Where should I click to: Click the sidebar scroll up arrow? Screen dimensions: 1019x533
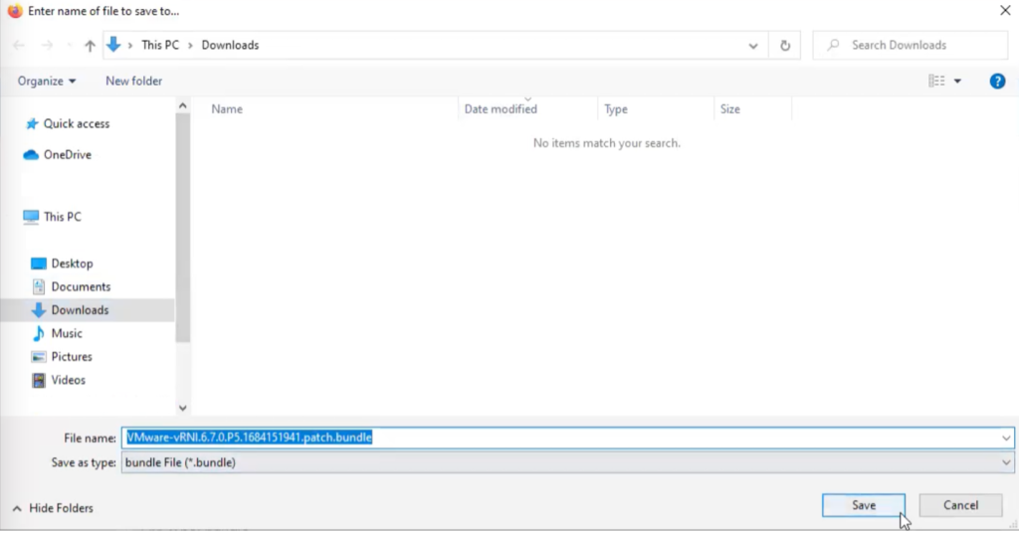tap(183, 105)
